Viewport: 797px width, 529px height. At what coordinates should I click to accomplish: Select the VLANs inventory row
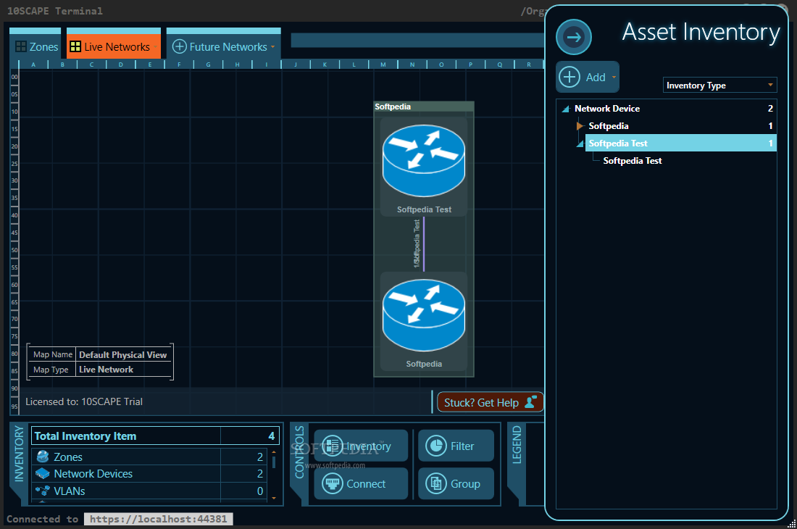pyautogui.click(x=149, y=491)
